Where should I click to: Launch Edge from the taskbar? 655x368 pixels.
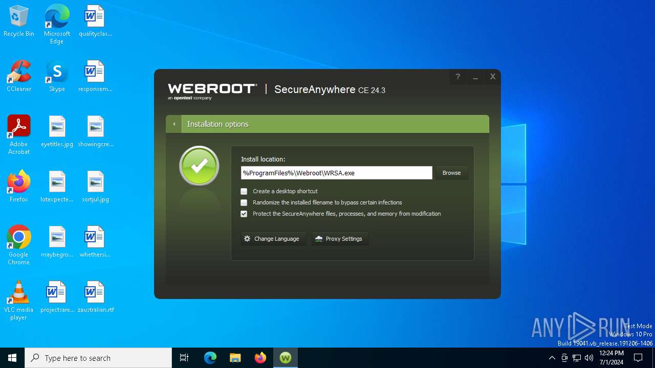pyautogui.click(x=210, y=358)
